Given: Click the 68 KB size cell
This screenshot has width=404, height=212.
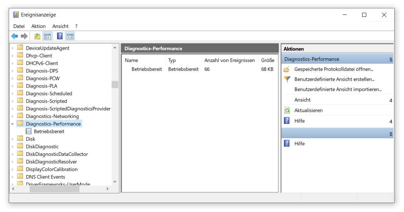Looking at the screenshot, I should point(267,69).
